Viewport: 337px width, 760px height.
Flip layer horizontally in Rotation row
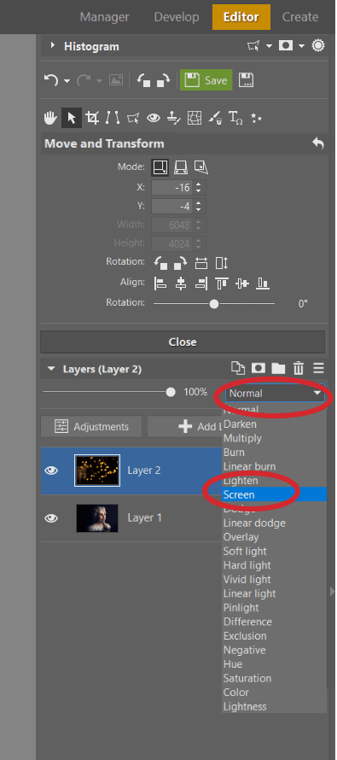click(x=201, y=263)
